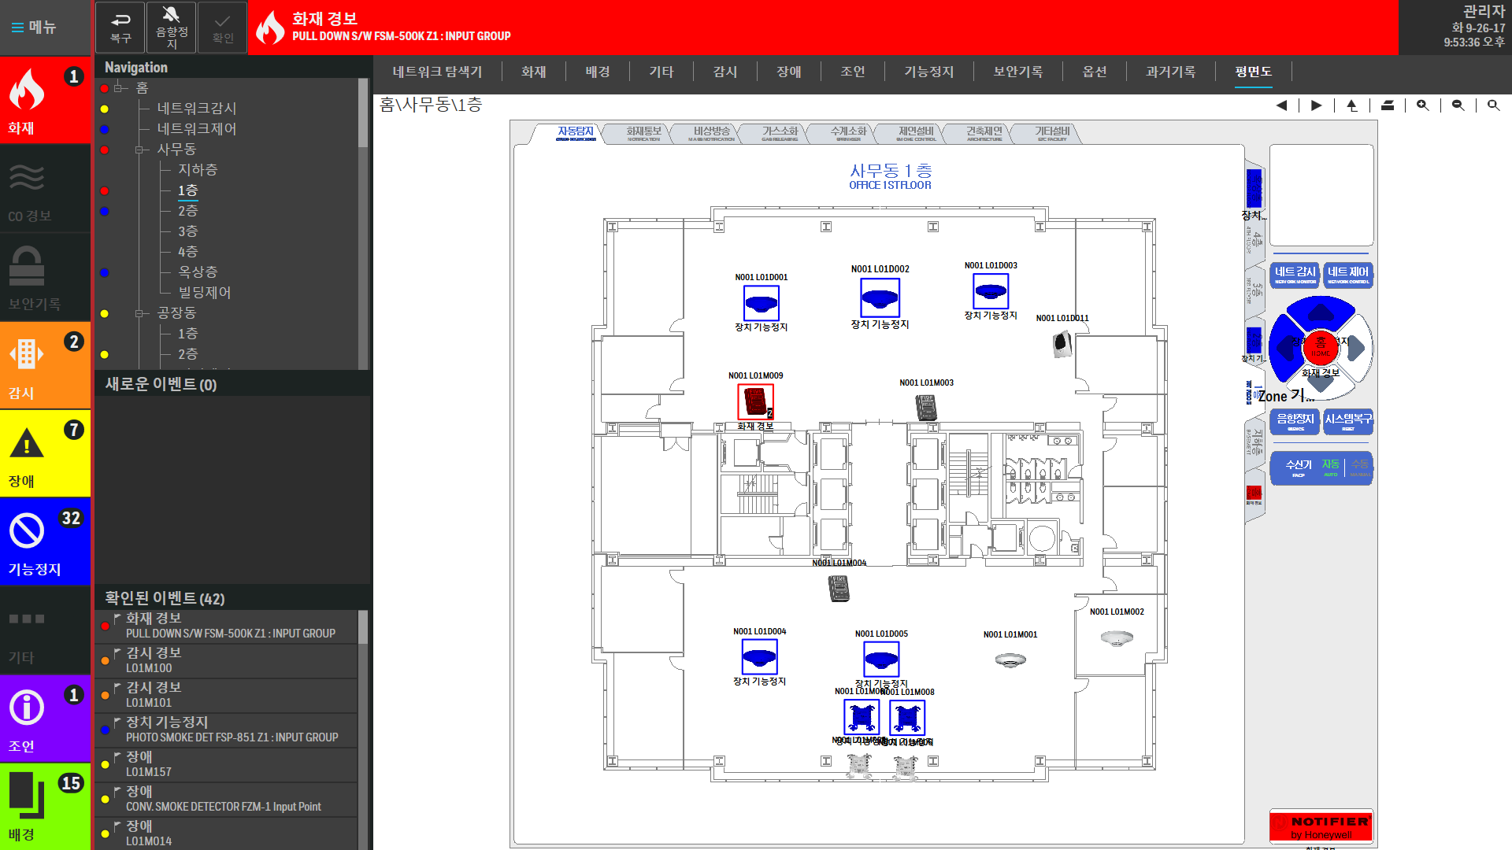Collapse the 사무동 tree node
This screenshot has width=1512, height=850.
139,150
